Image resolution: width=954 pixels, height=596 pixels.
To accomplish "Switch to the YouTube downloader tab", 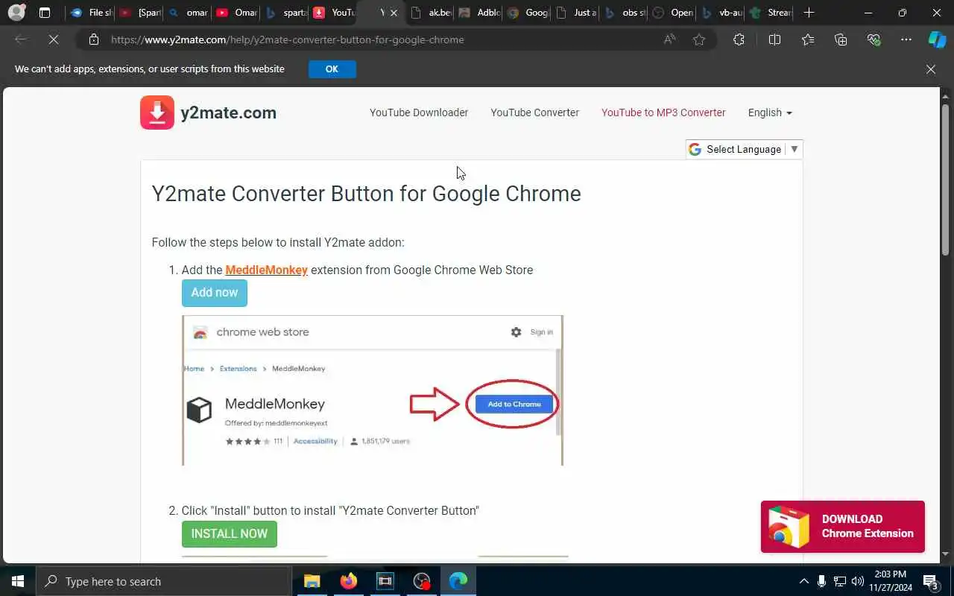I will (335, 13).
